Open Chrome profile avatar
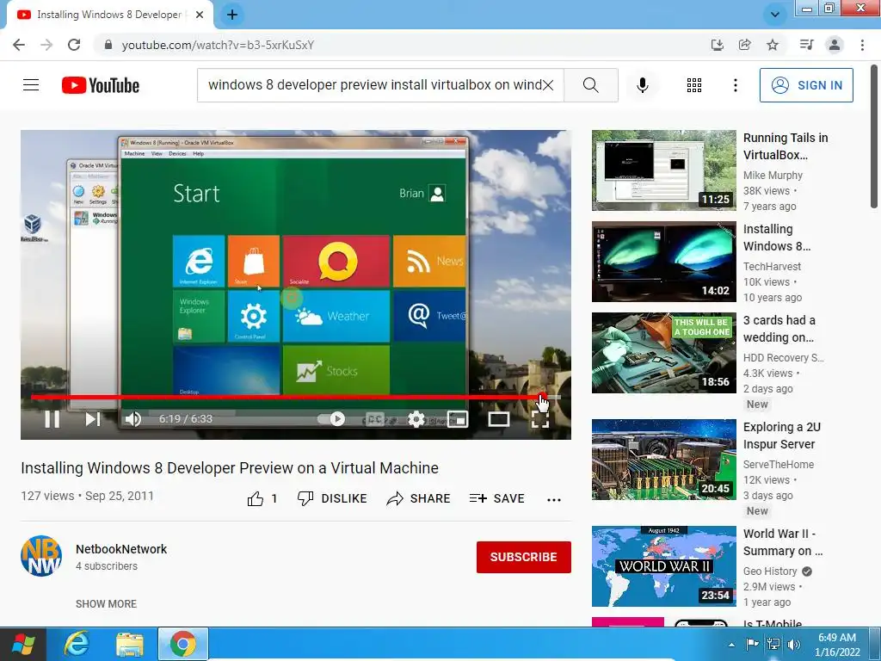The width and height of the screenshot is (881, 661). coord(835,45)
